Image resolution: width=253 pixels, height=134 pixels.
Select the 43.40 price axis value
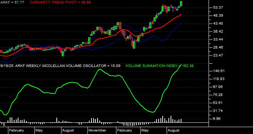coord(218,24)
